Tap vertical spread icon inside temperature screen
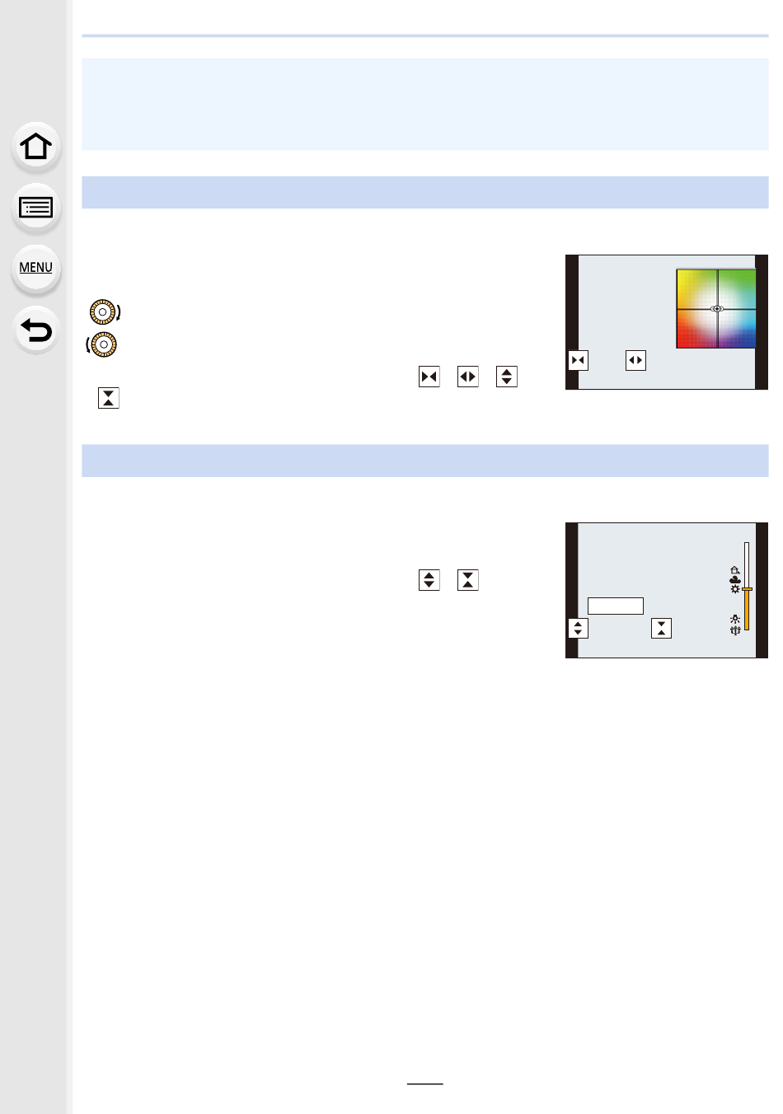The image size is (783, 1114). click(579, 629)
